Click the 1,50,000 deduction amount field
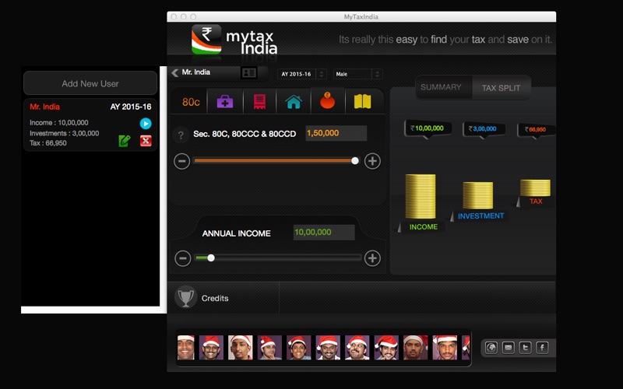This screenshot has height=389, width=623. 336,133
